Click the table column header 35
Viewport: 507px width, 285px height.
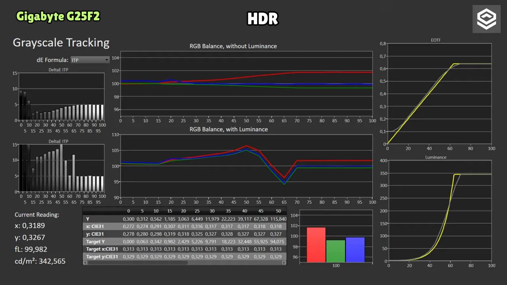click(x=228, y=211)
